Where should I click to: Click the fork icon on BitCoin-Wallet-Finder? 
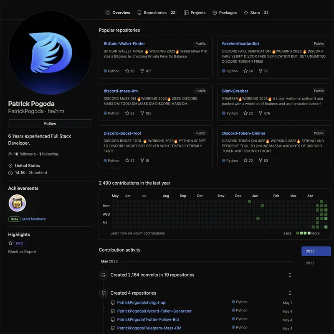[x=142, y=71]
